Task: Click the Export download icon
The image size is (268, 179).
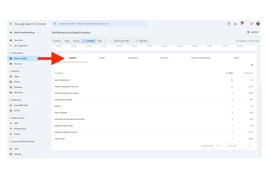Action: (248, 32)
